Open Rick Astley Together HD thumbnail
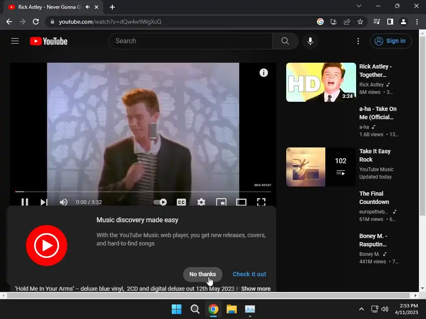The width and height of the screenshot is (426, 319). [321, 82]
